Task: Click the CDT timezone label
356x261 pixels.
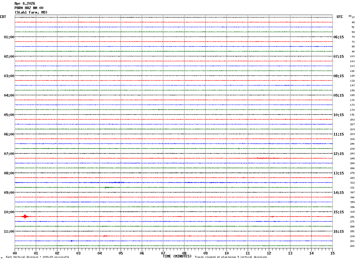Action: pos(3,17)
